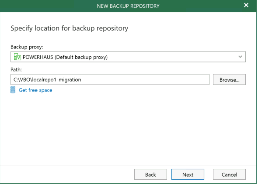
Task: Open the Browse... folder picker
Action: tap(229, 79)
